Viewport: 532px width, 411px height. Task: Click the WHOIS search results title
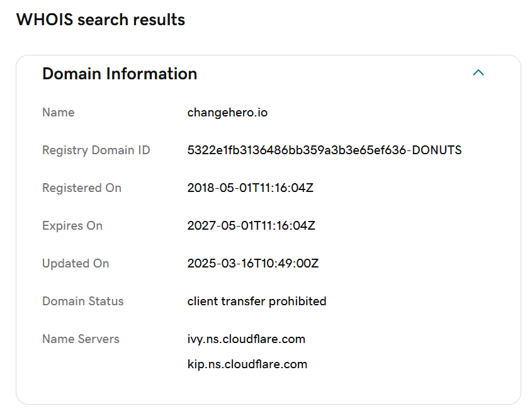(x=101, y=20)
